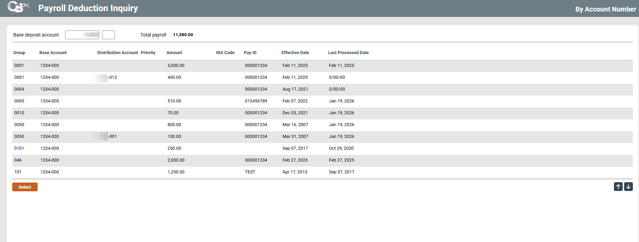Click the Distribution Account column header

click(117, 53)
